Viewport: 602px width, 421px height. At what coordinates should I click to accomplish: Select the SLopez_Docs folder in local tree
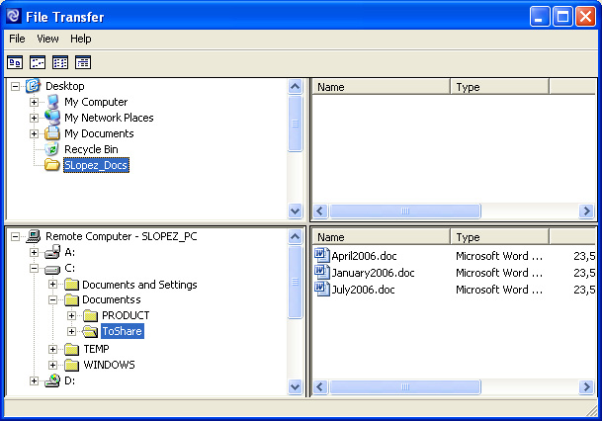pyautogui.click(x=96, y=165)
